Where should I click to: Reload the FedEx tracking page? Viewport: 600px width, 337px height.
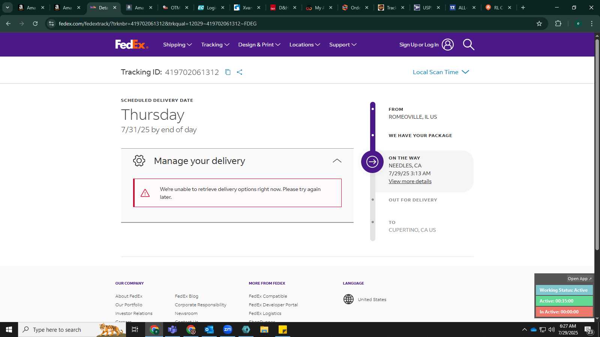click(35, 24)
